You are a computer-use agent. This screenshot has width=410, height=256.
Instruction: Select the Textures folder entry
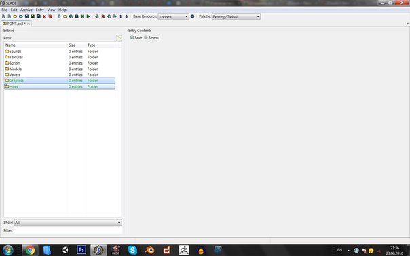pyautogui.click(x=60, y=57)
